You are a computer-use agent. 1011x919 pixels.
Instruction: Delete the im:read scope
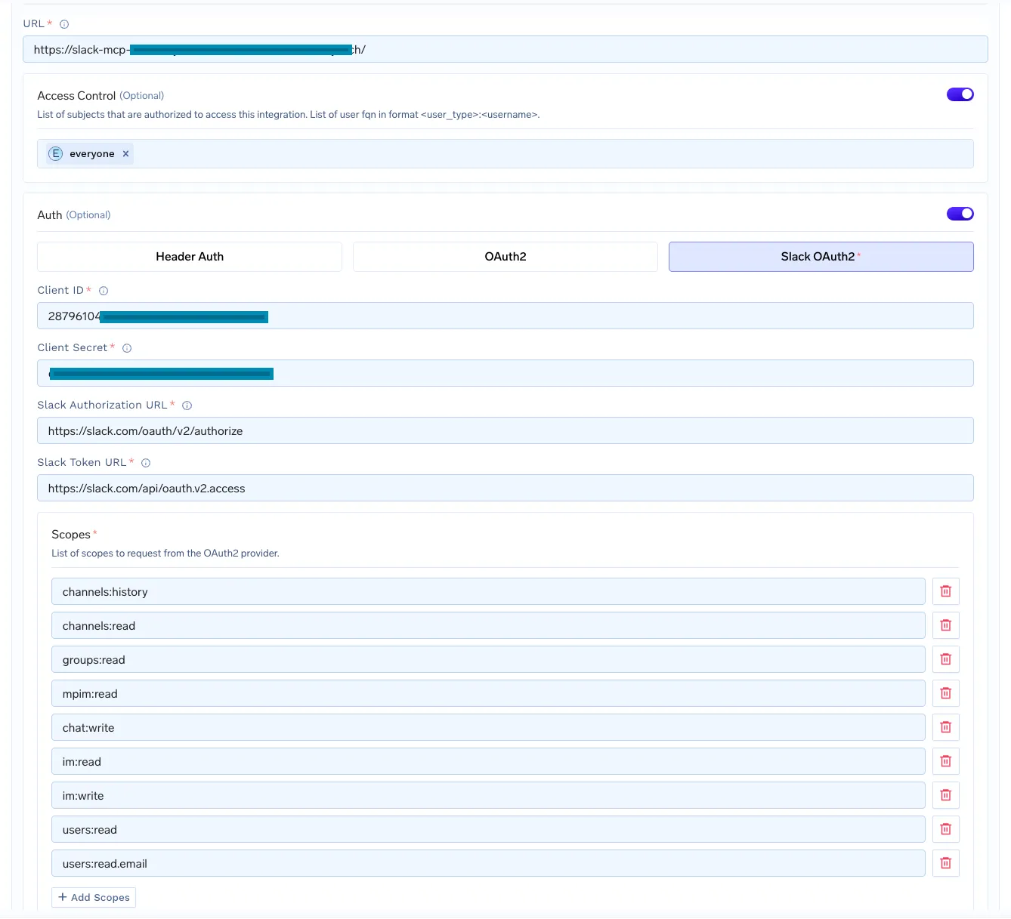(945, 761)
